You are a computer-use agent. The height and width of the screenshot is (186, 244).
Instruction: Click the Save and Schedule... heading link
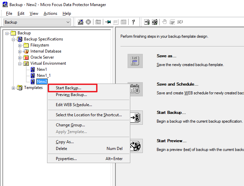click(177, 84)
